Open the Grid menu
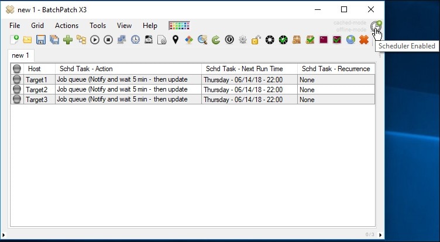The width and height of the screenshot is (440, 242). tap(37, 26)
